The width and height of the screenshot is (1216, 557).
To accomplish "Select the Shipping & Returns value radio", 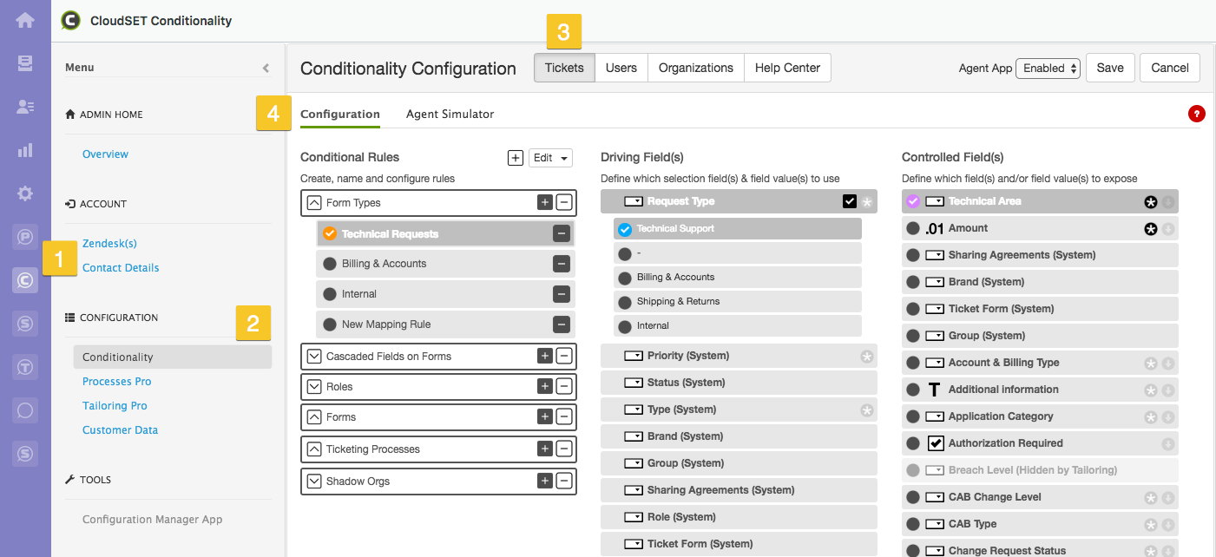I will [x=625, y=302].
